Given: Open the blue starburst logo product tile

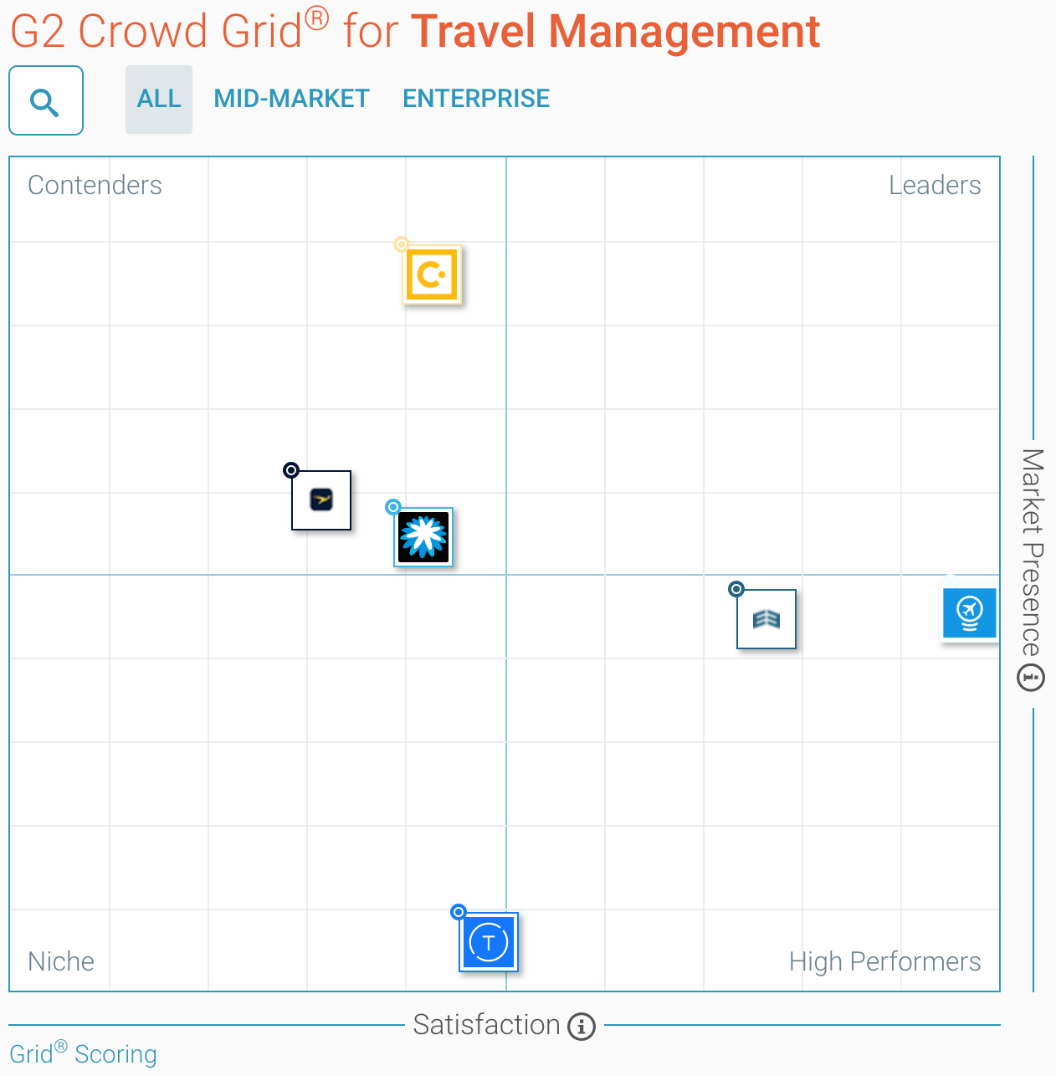Looking at the screenshot, I should (423, 537).
